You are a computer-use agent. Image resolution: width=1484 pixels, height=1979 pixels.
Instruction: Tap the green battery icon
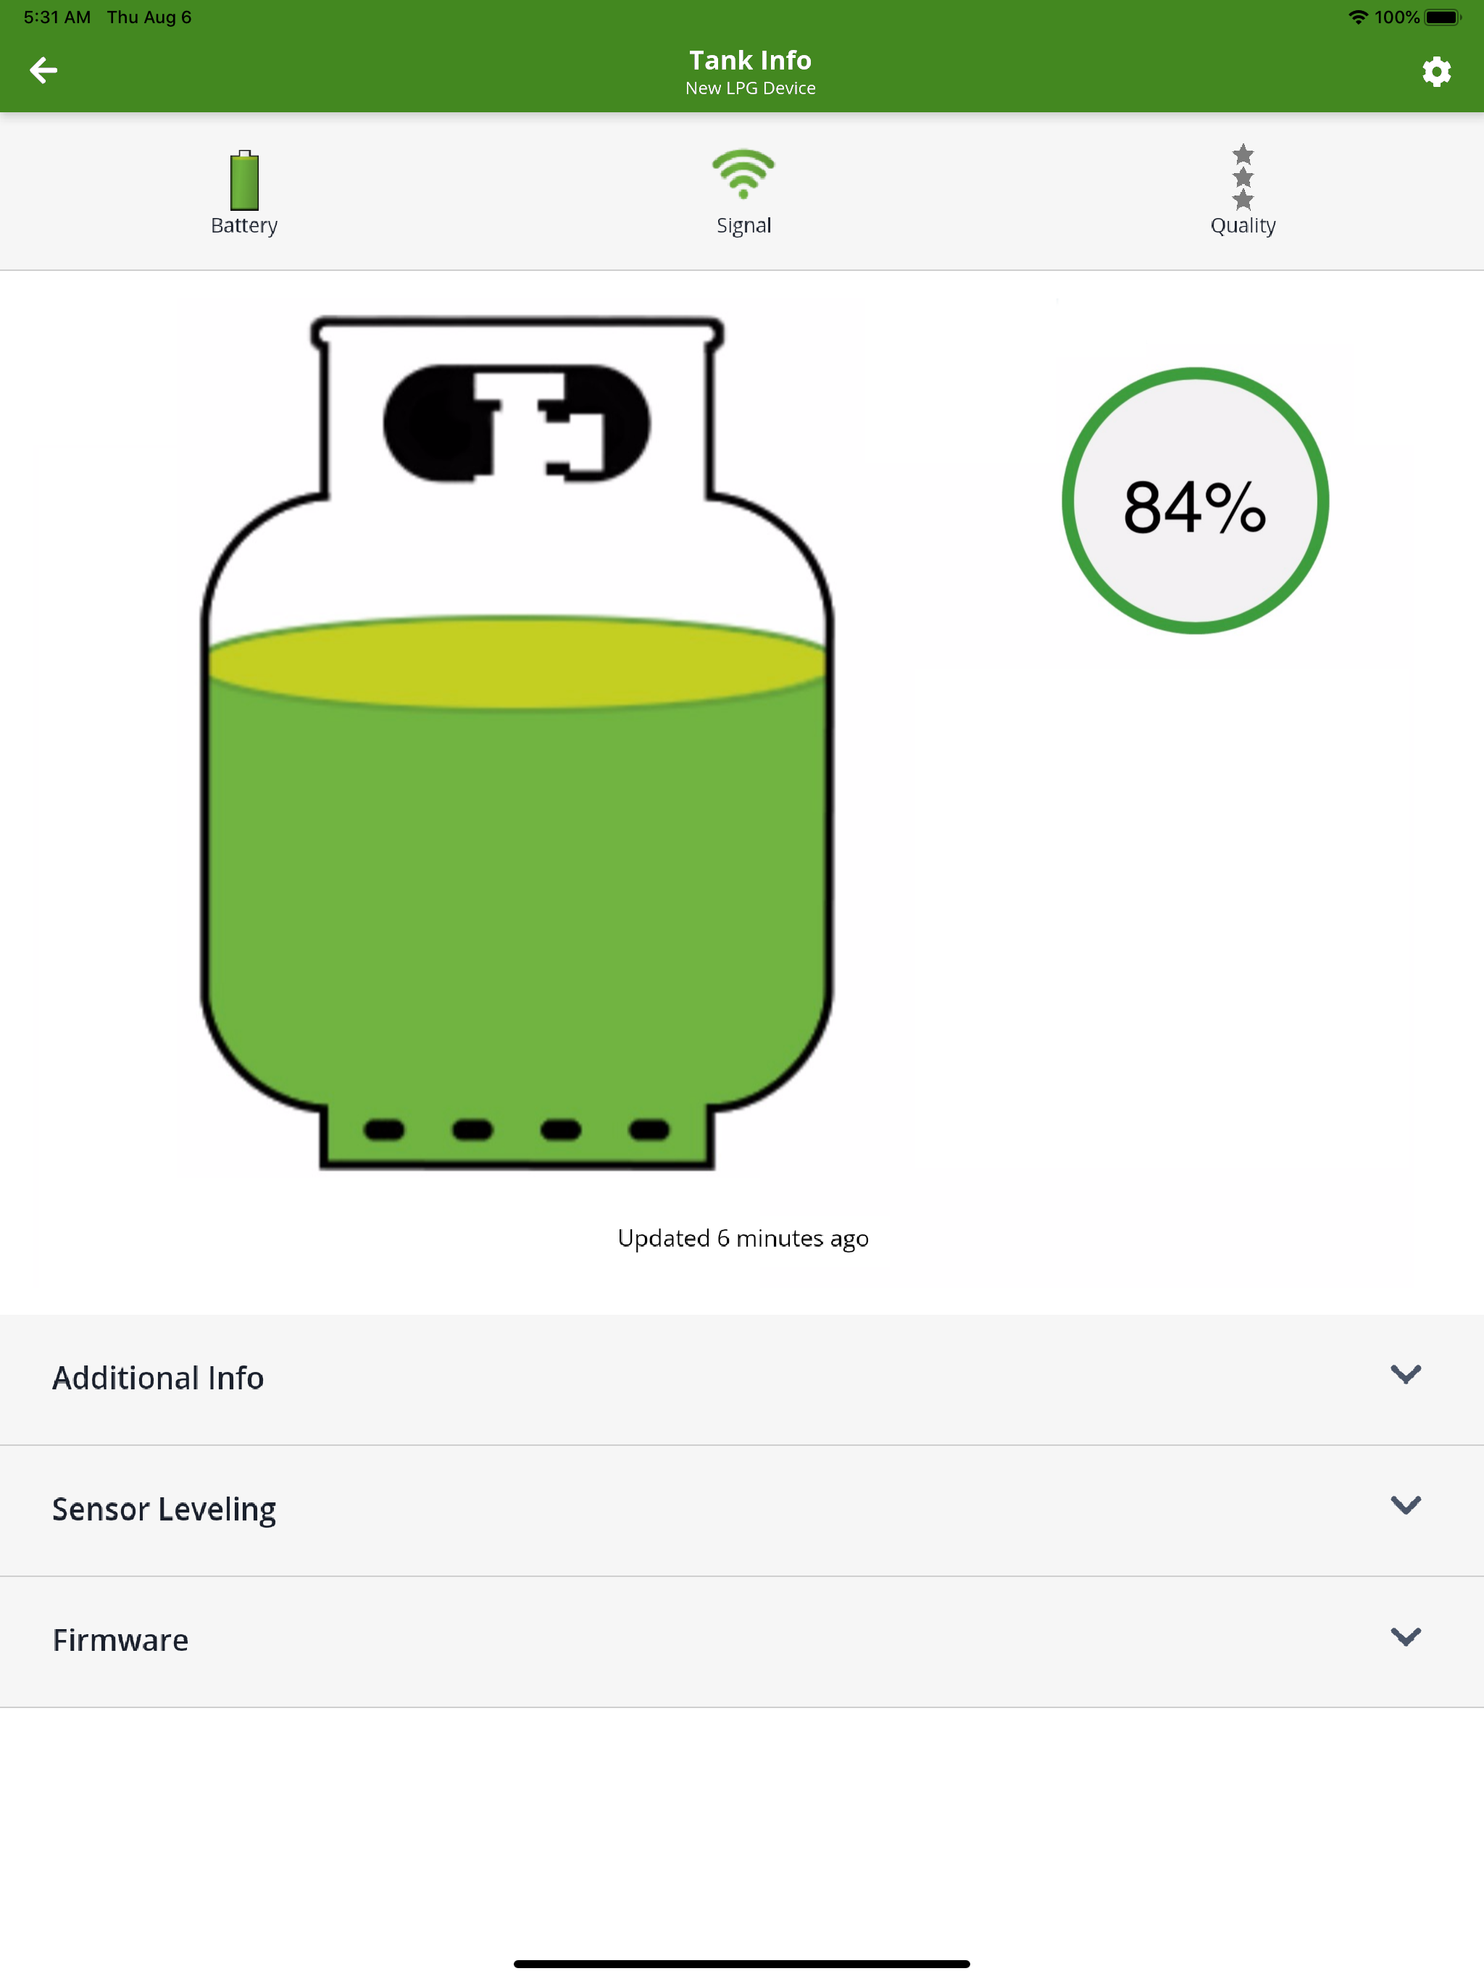coord(244,180)
